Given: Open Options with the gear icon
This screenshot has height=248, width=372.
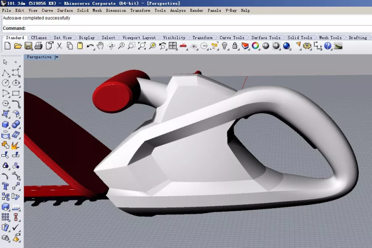Looking at the screenshot, I should point(307,46).
